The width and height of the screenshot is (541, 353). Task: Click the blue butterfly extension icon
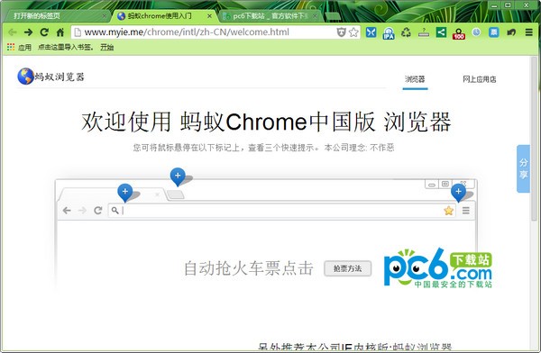click(x=371, y=32)
